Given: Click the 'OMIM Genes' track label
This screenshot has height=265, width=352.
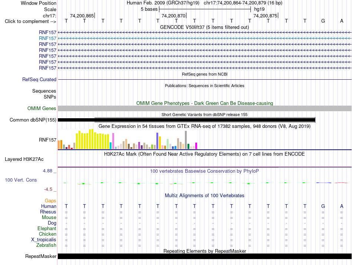Looking at the screenshot, I should point(42,109).
